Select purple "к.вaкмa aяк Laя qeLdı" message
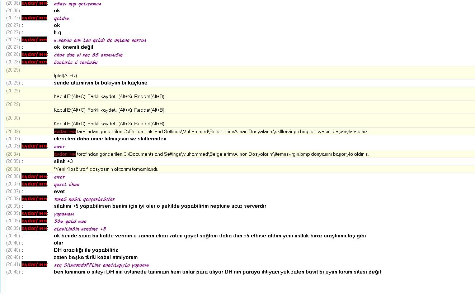This screenshot has width=475, height=295. point(100,40)
